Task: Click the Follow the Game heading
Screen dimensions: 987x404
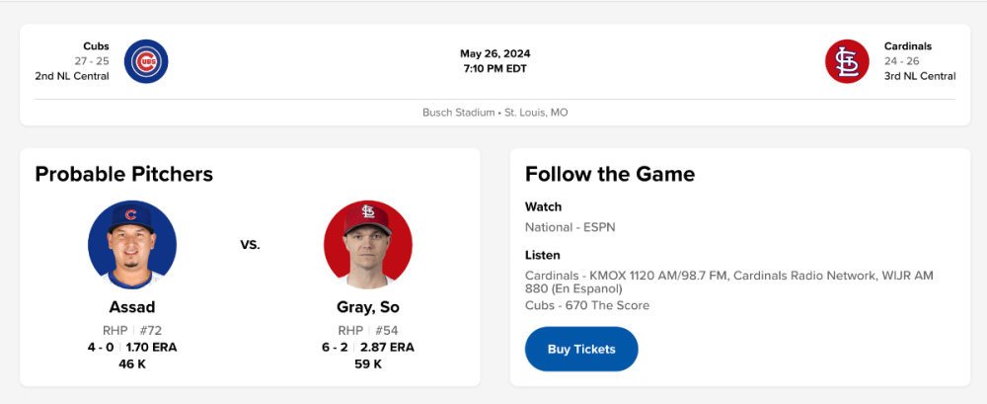Action: pos(610,175)
